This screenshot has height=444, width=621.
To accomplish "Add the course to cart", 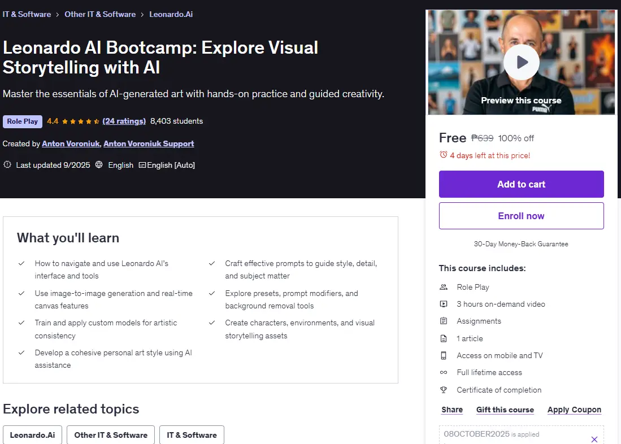I will point(521,184).
